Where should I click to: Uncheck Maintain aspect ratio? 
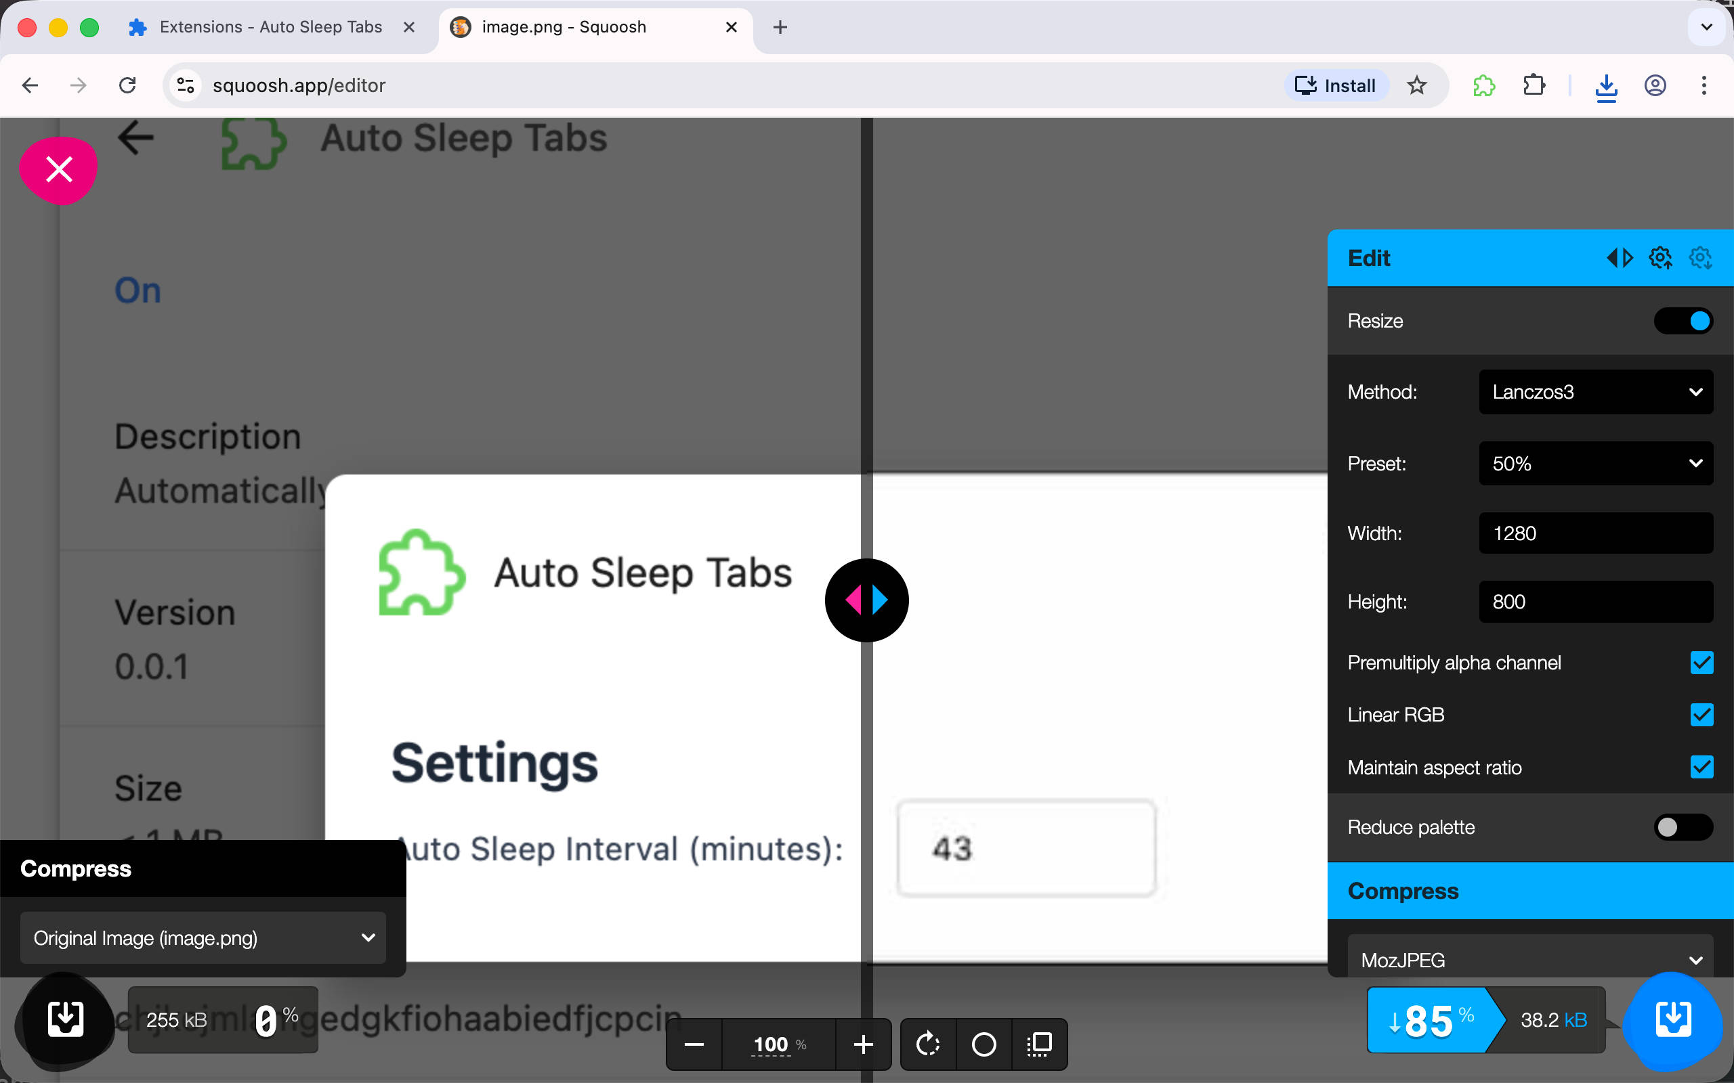click(1701, 767)
